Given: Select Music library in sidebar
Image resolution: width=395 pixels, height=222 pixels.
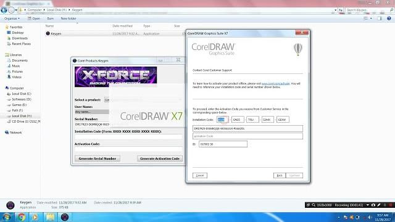Looking at the screenshot, I should pos(16,66).
